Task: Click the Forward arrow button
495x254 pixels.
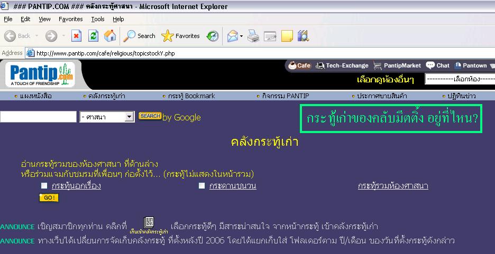Action: tap(51, 36)
